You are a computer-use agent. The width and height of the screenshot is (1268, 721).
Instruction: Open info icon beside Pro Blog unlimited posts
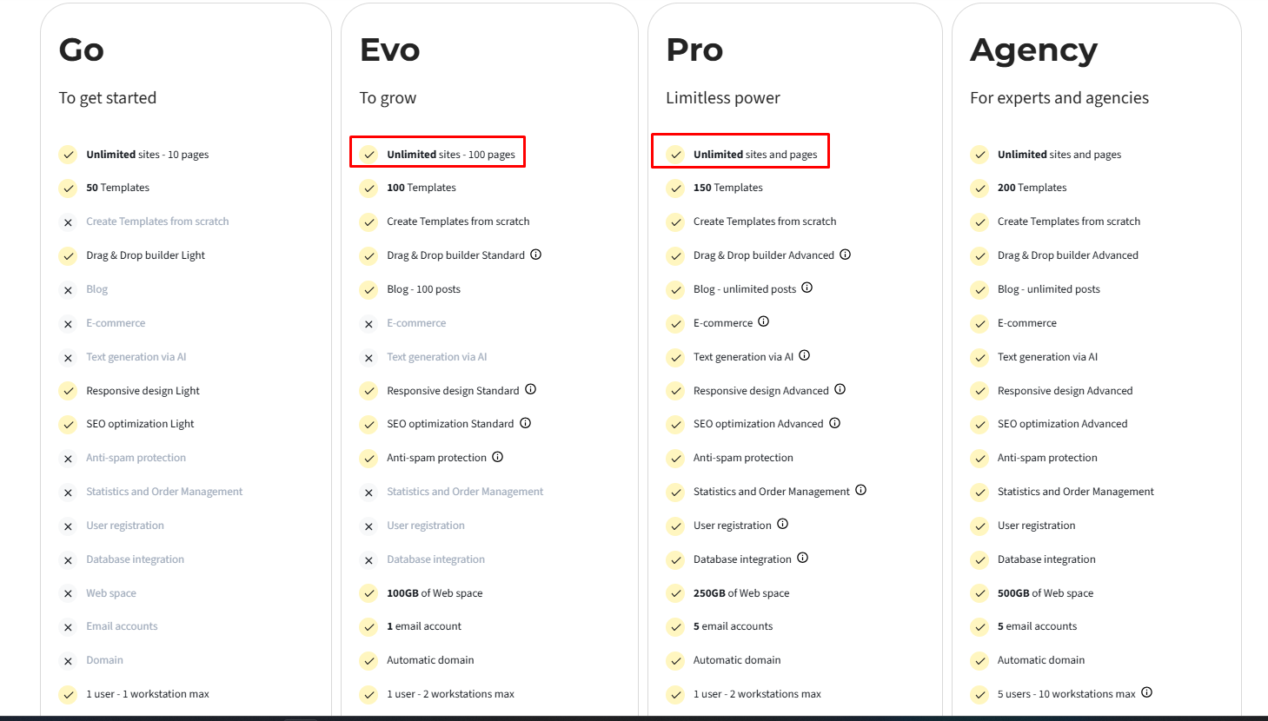(807, 288)
